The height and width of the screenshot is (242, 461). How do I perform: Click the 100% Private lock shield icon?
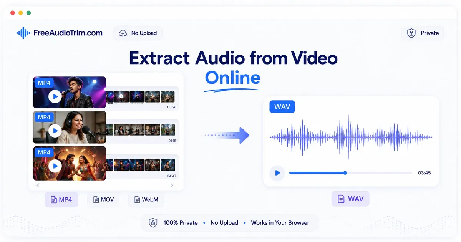click(x=153, y=223)
